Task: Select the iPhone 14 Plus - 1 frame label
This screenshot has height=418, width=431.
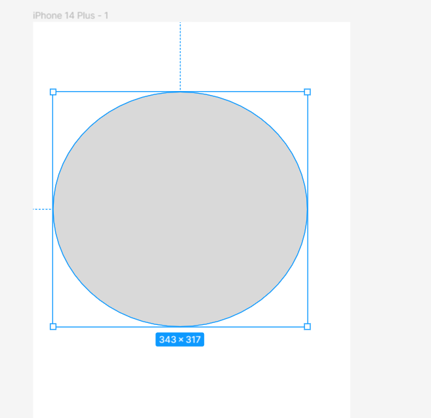Action: (70, 16)
